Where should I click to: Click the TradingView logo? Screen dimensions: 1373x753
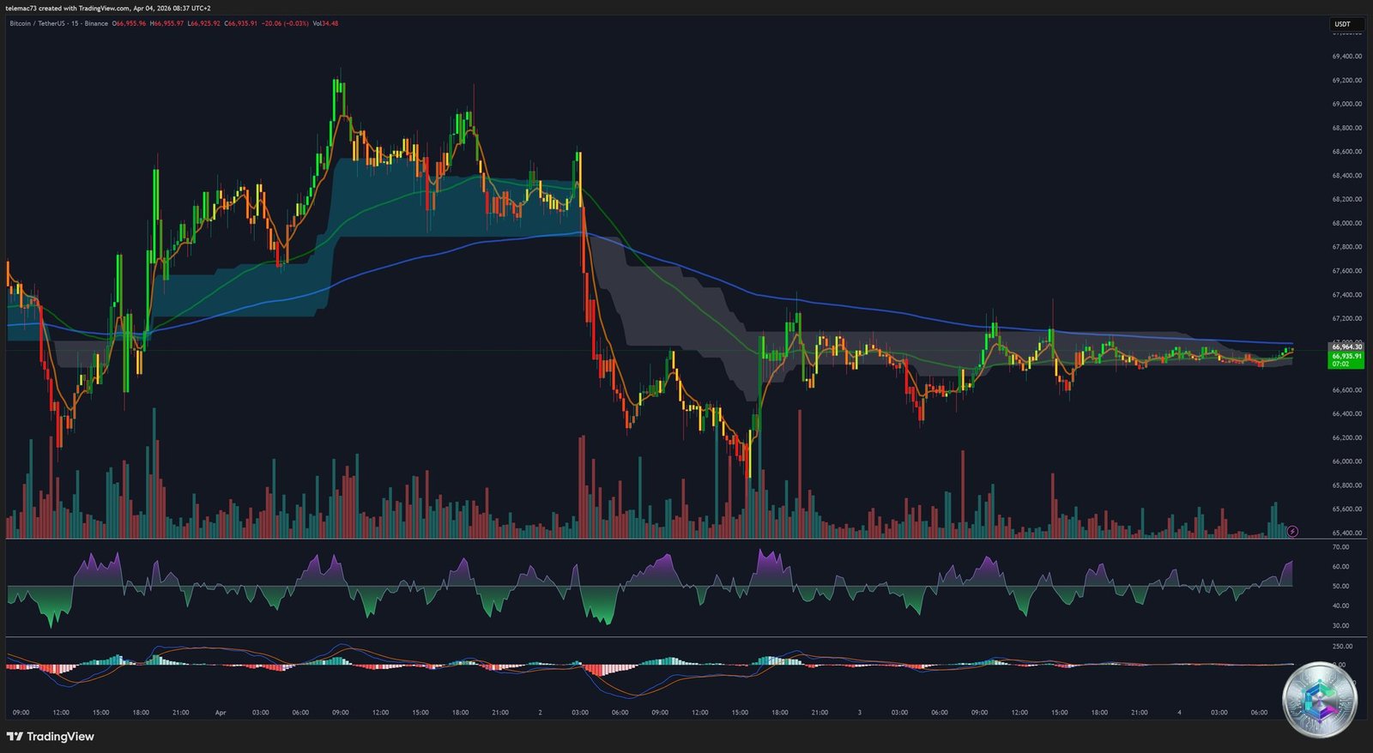coord(51,736)
